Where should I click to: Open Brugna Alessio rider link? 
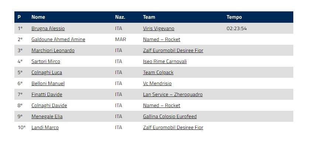tap(48, 28)
